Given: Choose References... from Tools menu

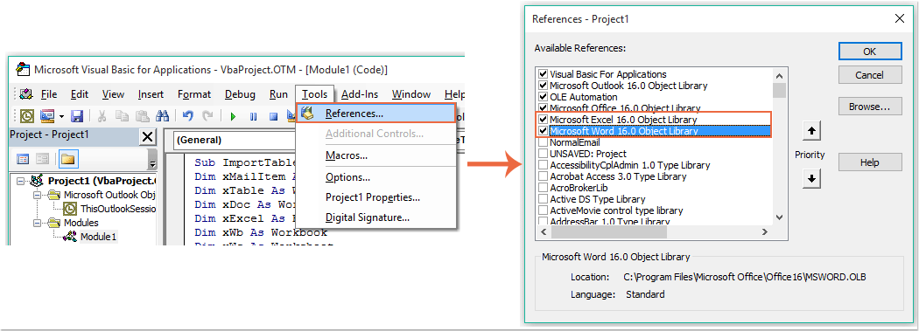Looking at the screenshot, I should (375, 114).
